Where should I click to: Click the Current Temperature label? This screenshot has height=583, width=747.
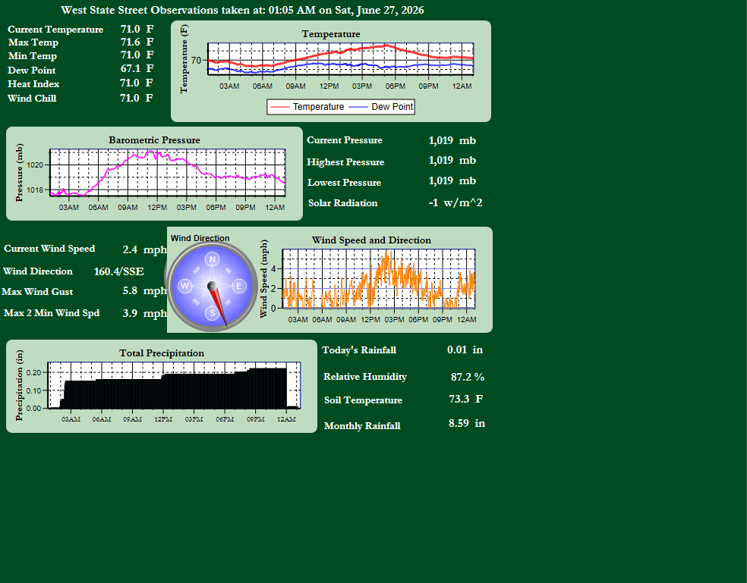click(x=55, y=30)
